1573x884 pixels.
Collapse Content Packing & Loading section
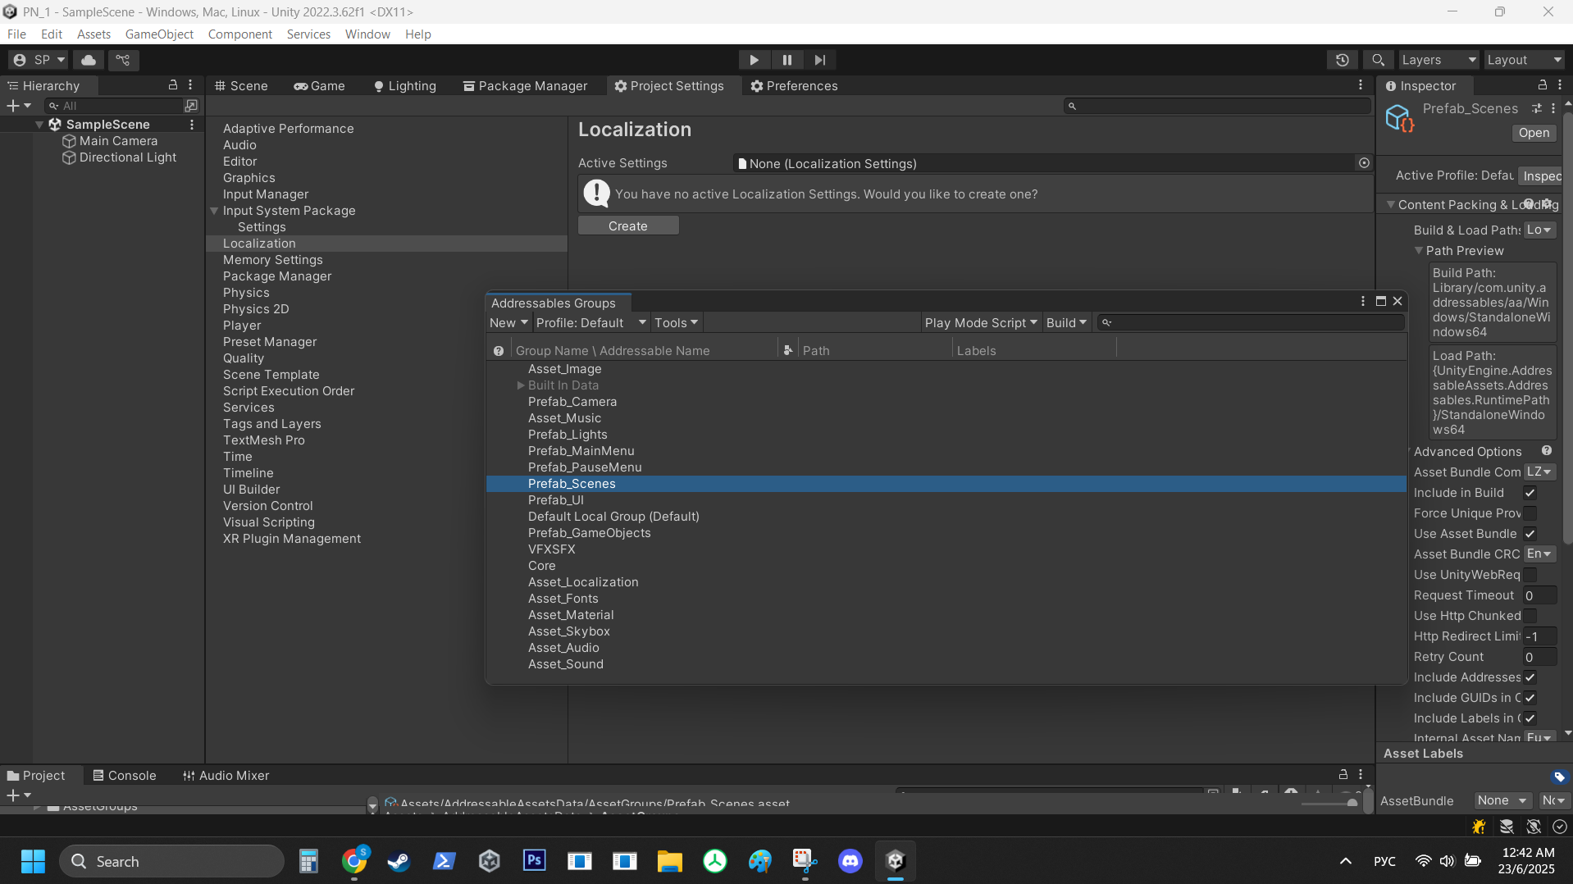1391,205
